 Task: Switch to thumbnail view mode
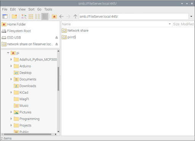tap(31, 16)
